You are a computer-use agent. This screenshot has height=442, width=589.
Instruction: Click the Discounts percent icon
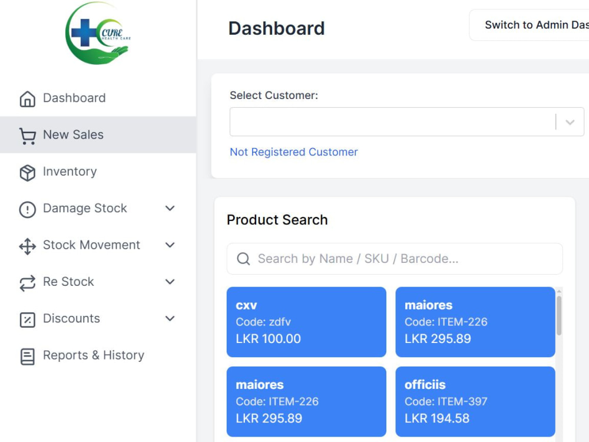[28, 320]
